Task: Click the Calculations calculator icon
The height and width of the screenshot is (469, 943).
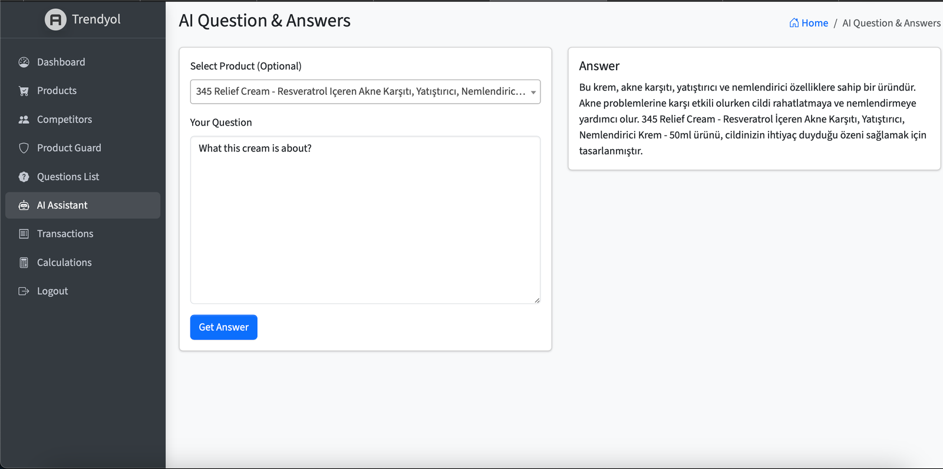Action: click(24, 263)
